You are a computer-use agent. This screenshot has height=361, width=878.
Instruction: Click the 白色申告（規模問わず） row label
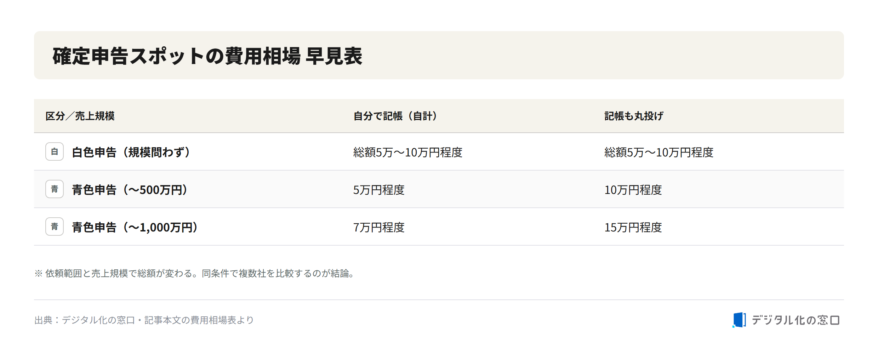tap(131, 152)
